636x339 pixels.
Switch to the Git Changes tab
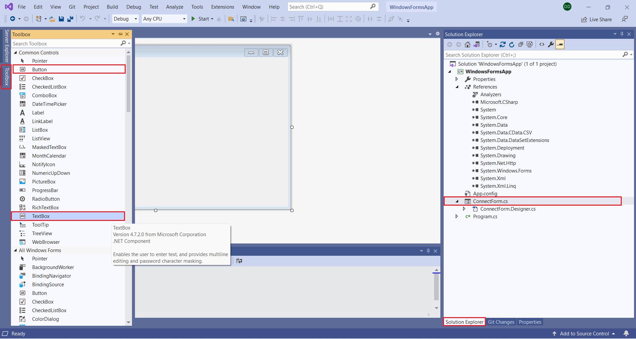(x=501, y=322)
